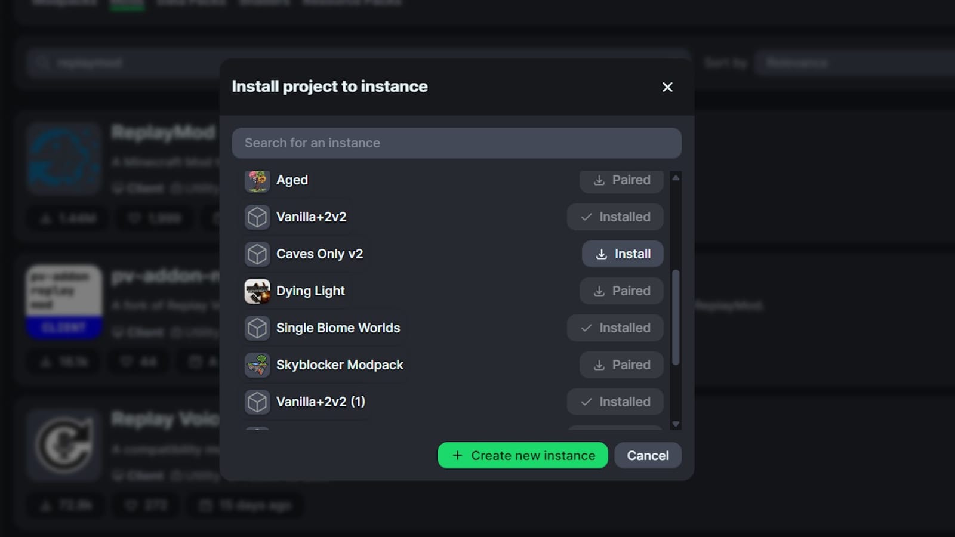Screen dimensions: 955x537
Task: Install project to Caves Only v2
Action: pyautogui.click(x=623, y=254)
